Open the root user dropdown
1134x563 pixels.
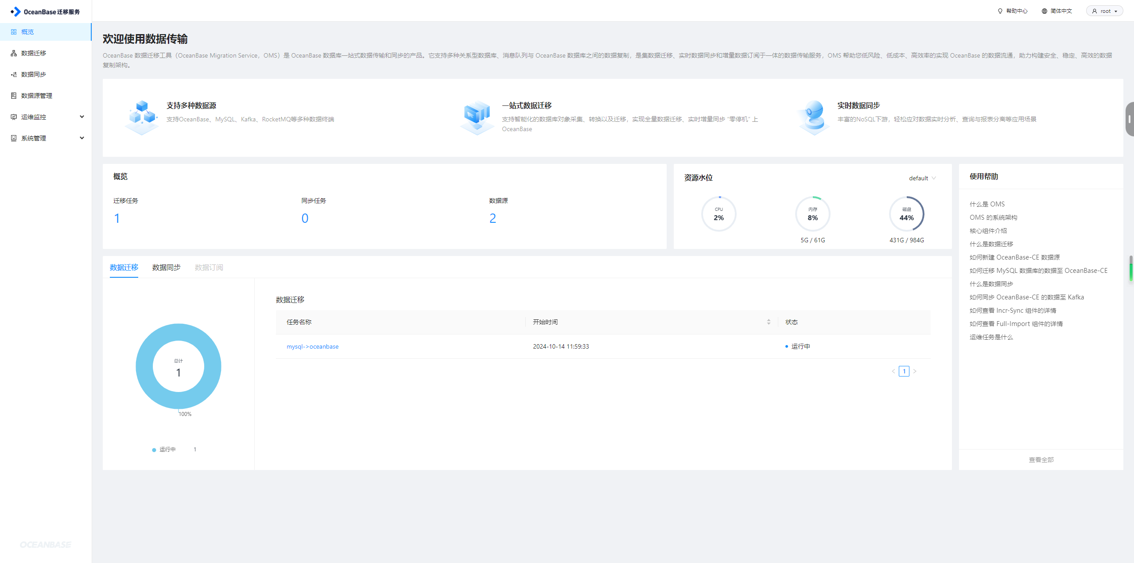[x=1104, y=11]
